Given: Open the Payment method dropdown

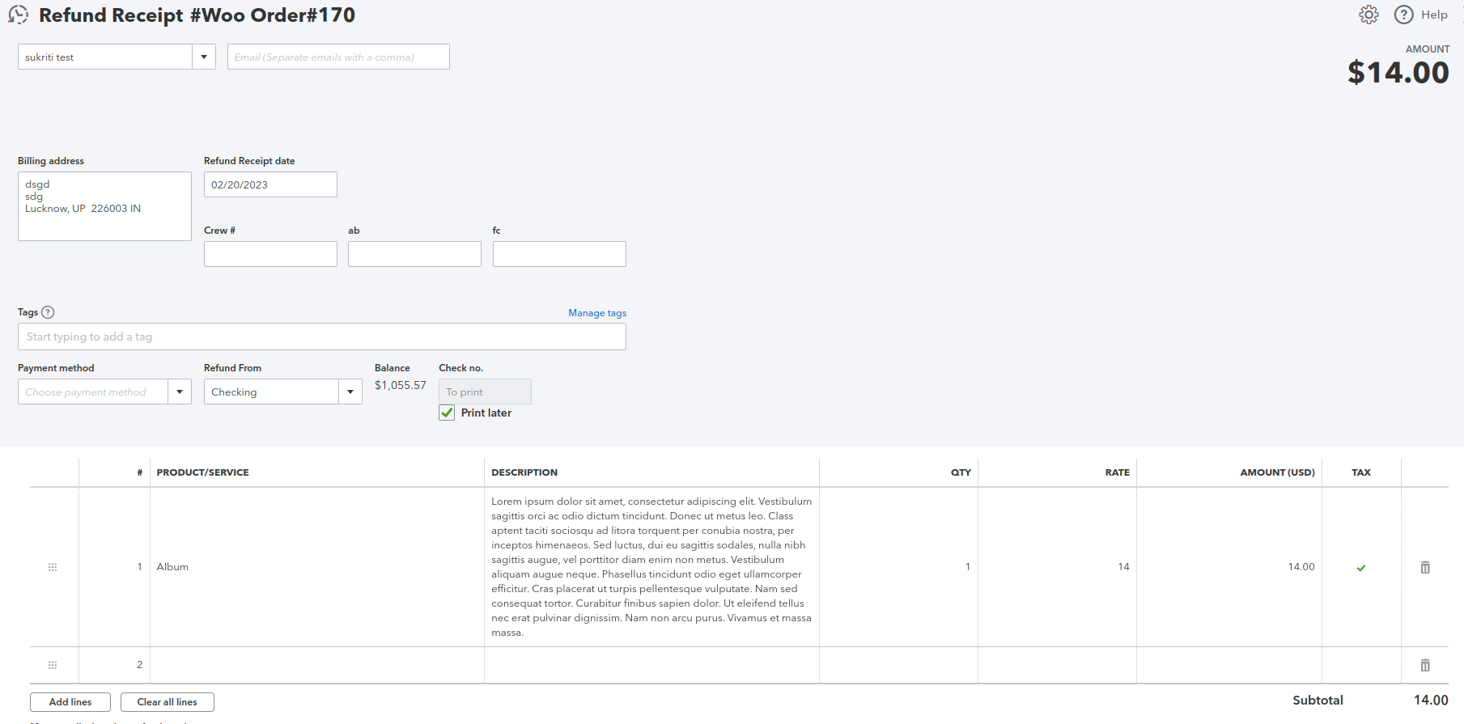Looking at the screenshot, I should (180, 392).
